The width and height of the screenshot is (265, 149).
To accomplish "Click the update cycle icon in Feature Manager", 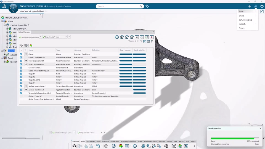I will pyautogui.click(x=117, y=37).
